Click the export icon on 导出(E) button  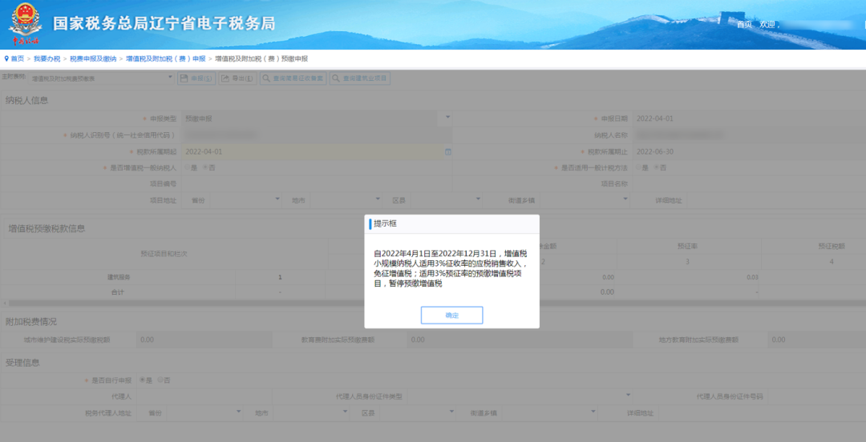(225, 79)
